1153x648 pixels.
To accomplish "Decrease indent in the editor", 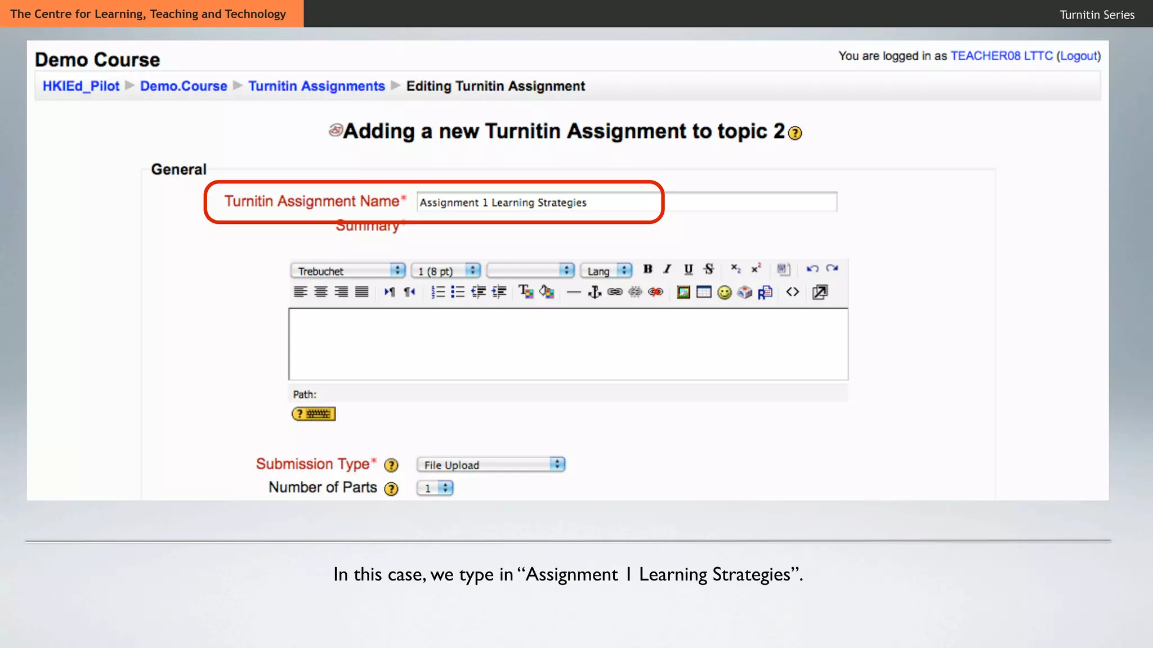I will pos(479,291).
